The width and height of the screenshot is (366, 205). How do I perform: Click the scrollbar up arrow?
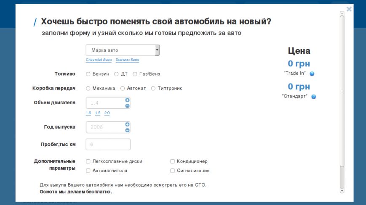(x=342, y=13)
